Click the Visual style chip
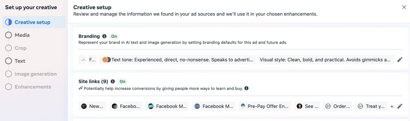410x121 pixels. pos(326,60)
